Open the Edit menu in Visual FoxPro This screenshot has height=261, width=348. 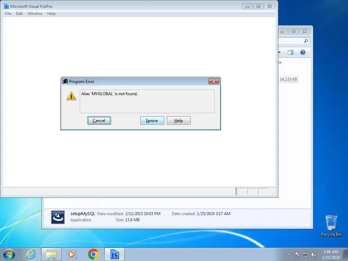pyautogui.click(x=19, y=14)
